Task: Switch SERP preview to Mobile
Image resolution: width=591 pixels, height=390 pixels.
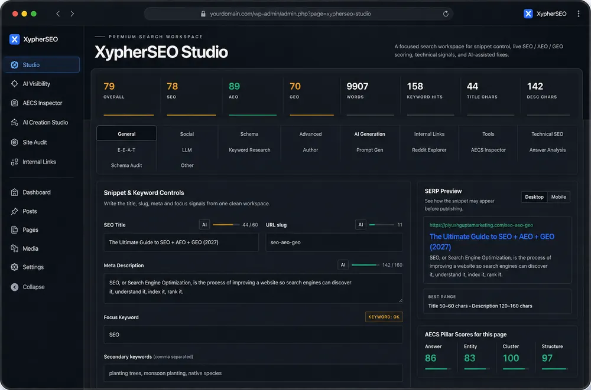Action: tap(558, 197)
